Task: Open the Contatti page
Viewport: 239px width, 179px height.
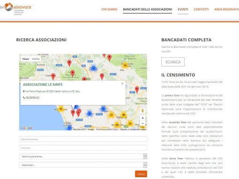Action: 201,9
